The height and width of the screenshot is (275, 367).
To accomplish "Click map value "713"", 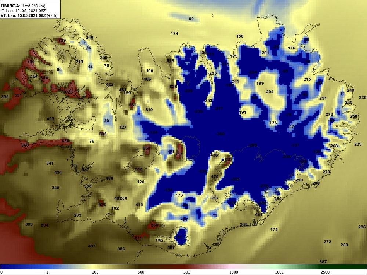I will click(179, 154).
